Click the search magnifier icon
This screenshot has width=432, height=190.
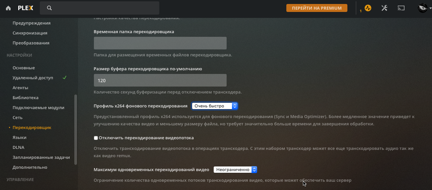tap(49, 8)
